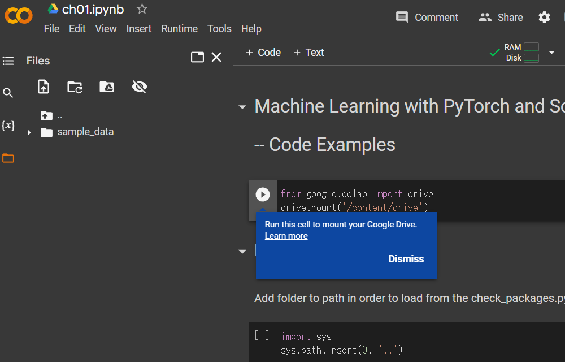Star the ch01.ipynb notebook
The width and height of the screenshot is (565, 362).
(x=141, y=9)
